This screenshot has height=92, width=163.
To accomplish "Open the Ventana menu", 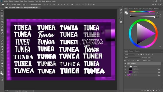I will (48, 1).
